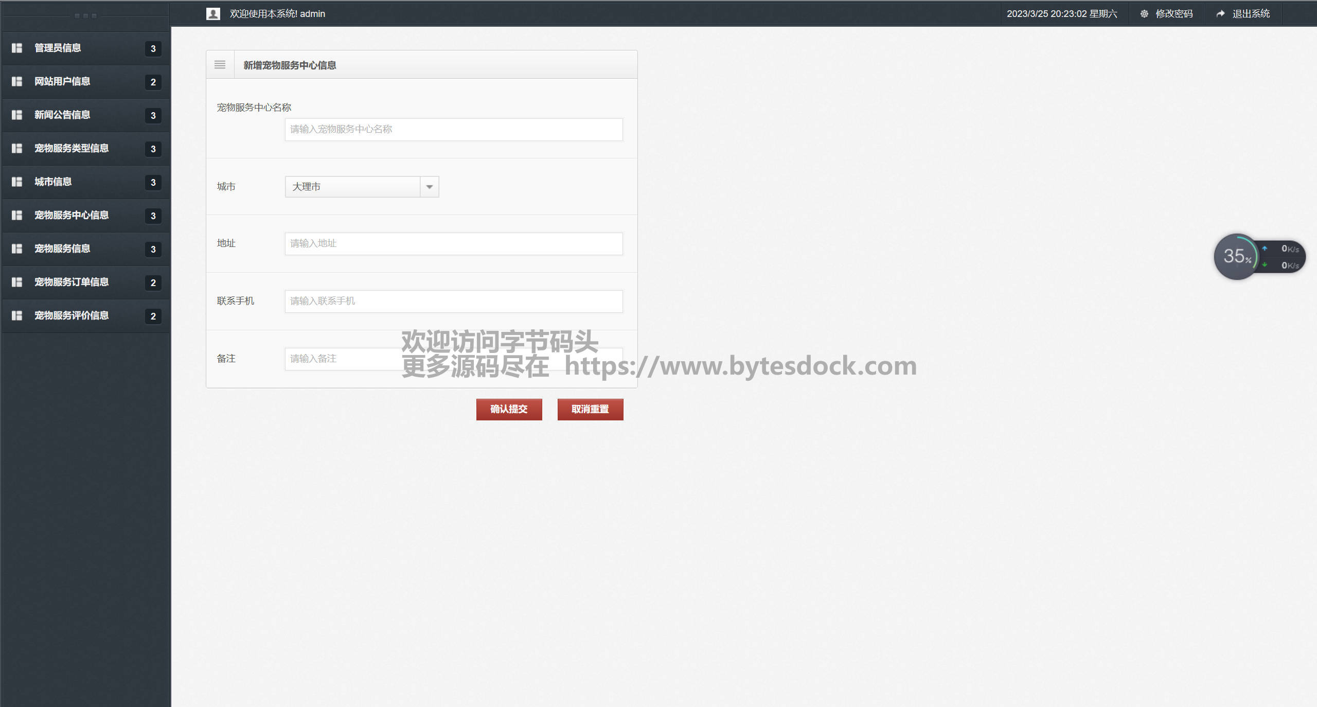This screenshot has width=1317, height=707.
Task: Open the 宠物服务评价信息 menu item
Action: [72, 315]
